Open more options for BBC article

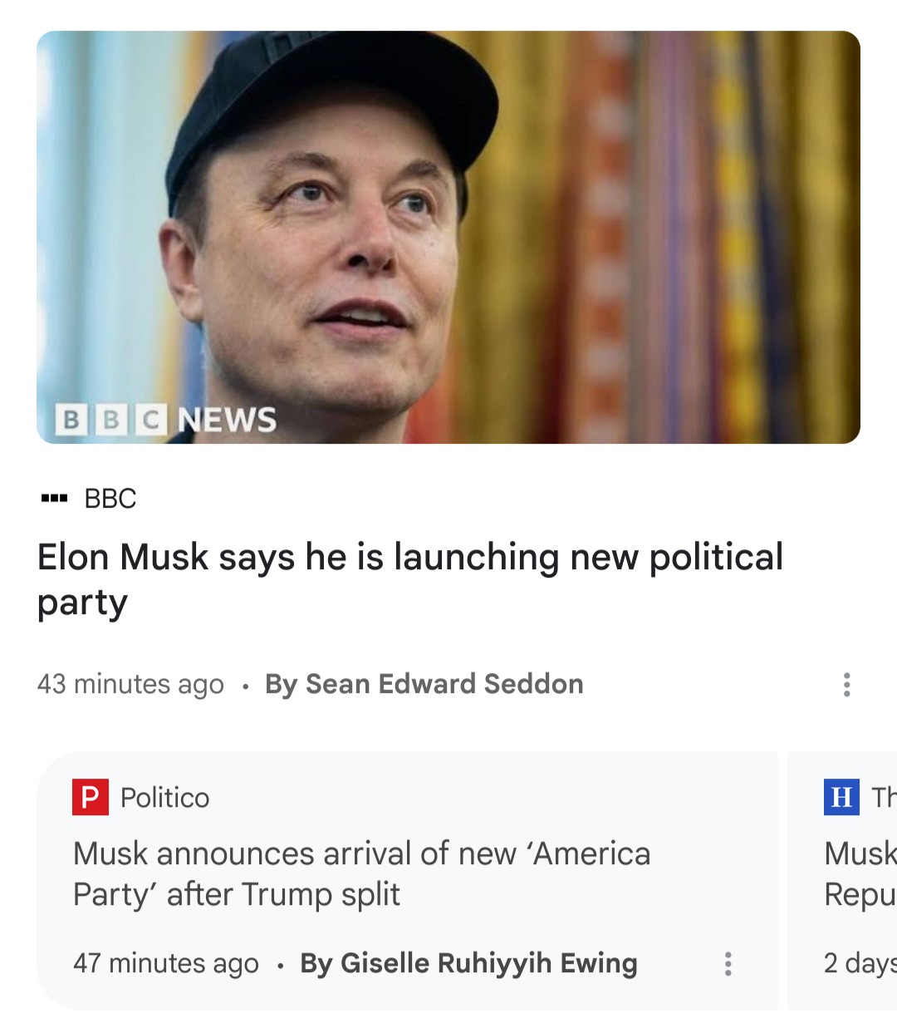[x=846, y=685]
